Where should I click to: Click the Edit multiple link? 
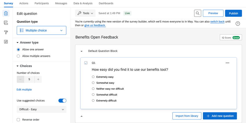24,90
